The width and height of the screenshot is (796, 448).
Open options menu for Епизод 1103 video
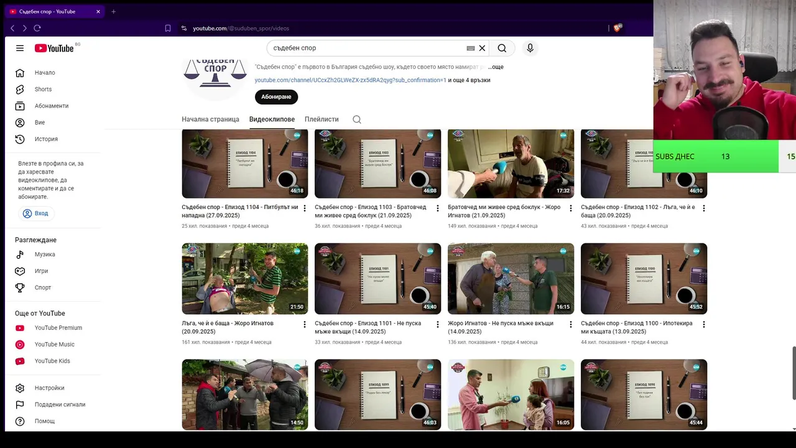pyautogui.click(x=437, y=208)
